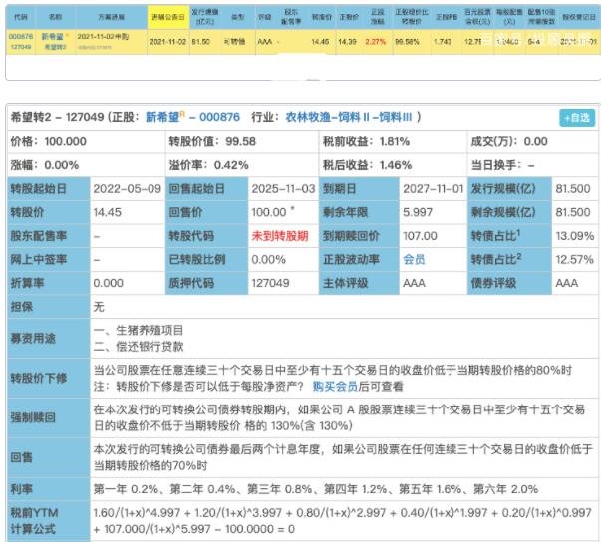601x542 pixels.
Task: Click the 回售价 value 100.00
Action: tap(269, 212)
